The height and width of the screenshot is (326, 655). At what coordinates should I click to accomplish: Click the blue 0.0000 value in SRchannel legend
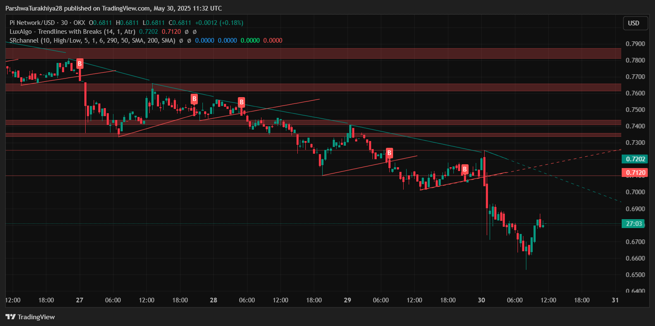click(x=205, y=41)
